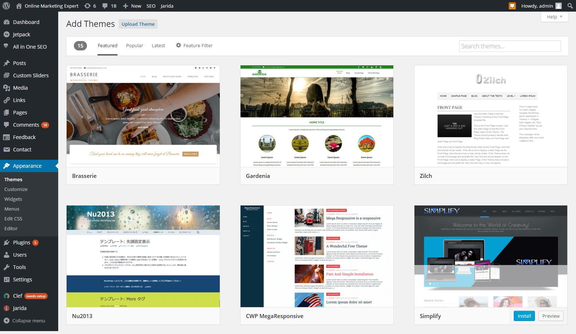Click the Plugins 5 updates badge
This screenshot has width=576, height=334.
(35, 243)
